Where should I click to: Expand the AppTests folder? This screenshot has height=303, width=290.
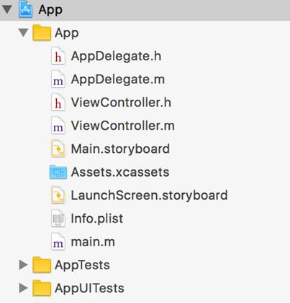pos(23,265)
